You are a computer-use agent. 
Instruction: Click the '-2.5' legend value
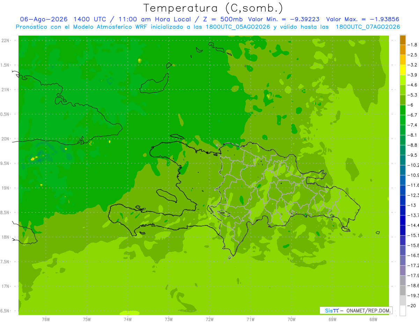click(x=413, y=55)
